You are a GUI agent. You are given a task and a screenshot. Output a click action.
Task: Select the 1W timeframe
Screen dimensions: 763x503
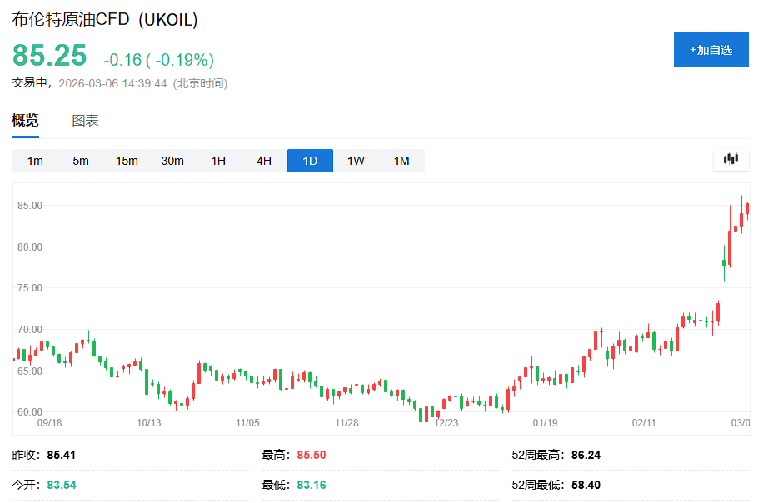click(x=355, y=162)
